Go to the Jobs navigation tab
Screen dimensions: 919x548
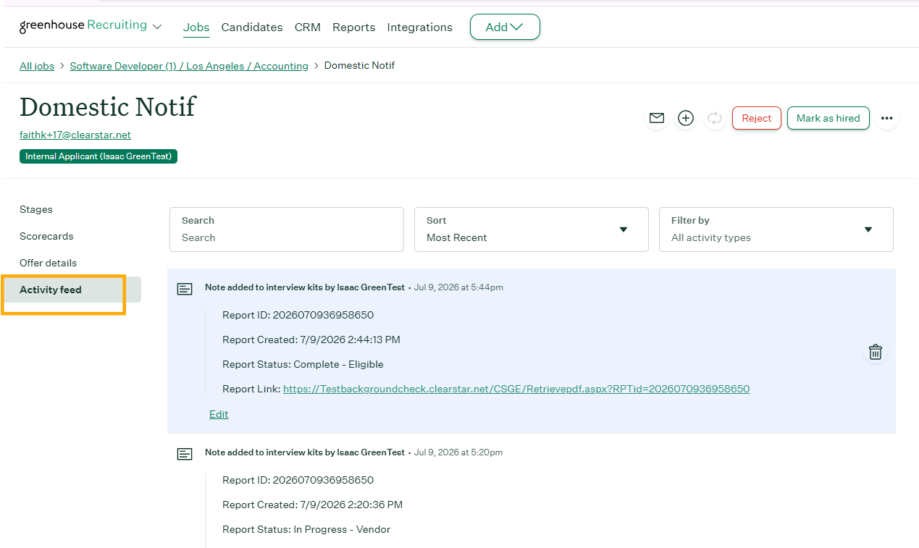[x=196, y=28]
